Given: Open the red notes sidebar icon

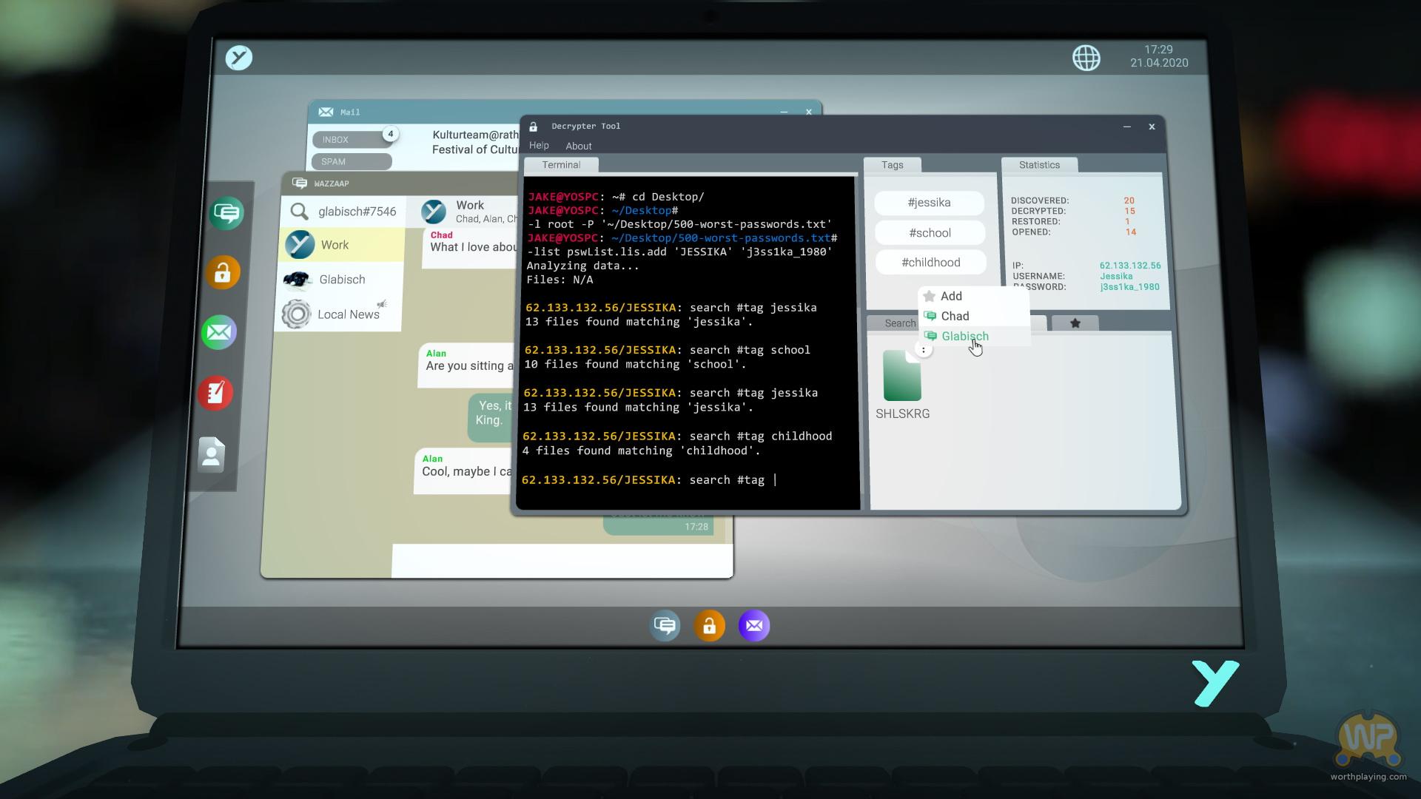Looking at the screenshot, I should (215, 393).
